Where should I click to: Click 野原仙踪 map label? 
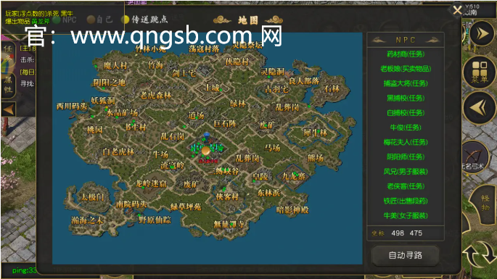pyautogui.click(x=155, y=220)
